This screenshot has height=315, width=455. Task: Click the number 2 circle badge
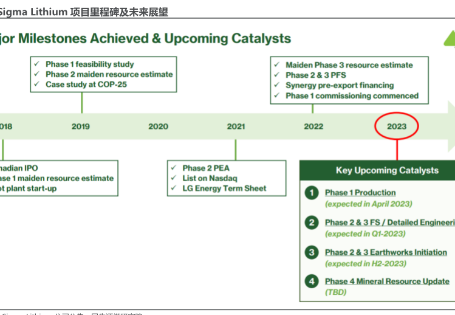[x=312, y=223]
